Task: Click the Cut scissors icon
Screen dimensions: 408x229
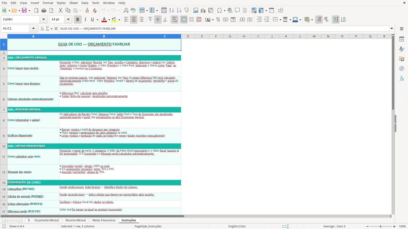Action: point(61,11)
